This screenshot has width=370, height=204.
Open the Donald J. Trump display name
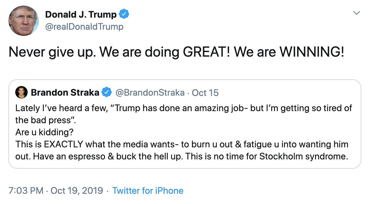81,14
